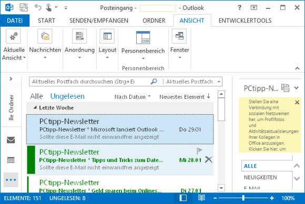Screen dimensions: 305x204
Task: Click the zoom slider handle
Action: pyautogui.click(x=243, y=198)
